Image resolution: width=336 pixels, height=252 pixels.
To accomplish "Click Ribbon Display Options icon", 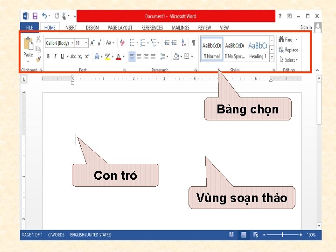I will click(289, 16).
